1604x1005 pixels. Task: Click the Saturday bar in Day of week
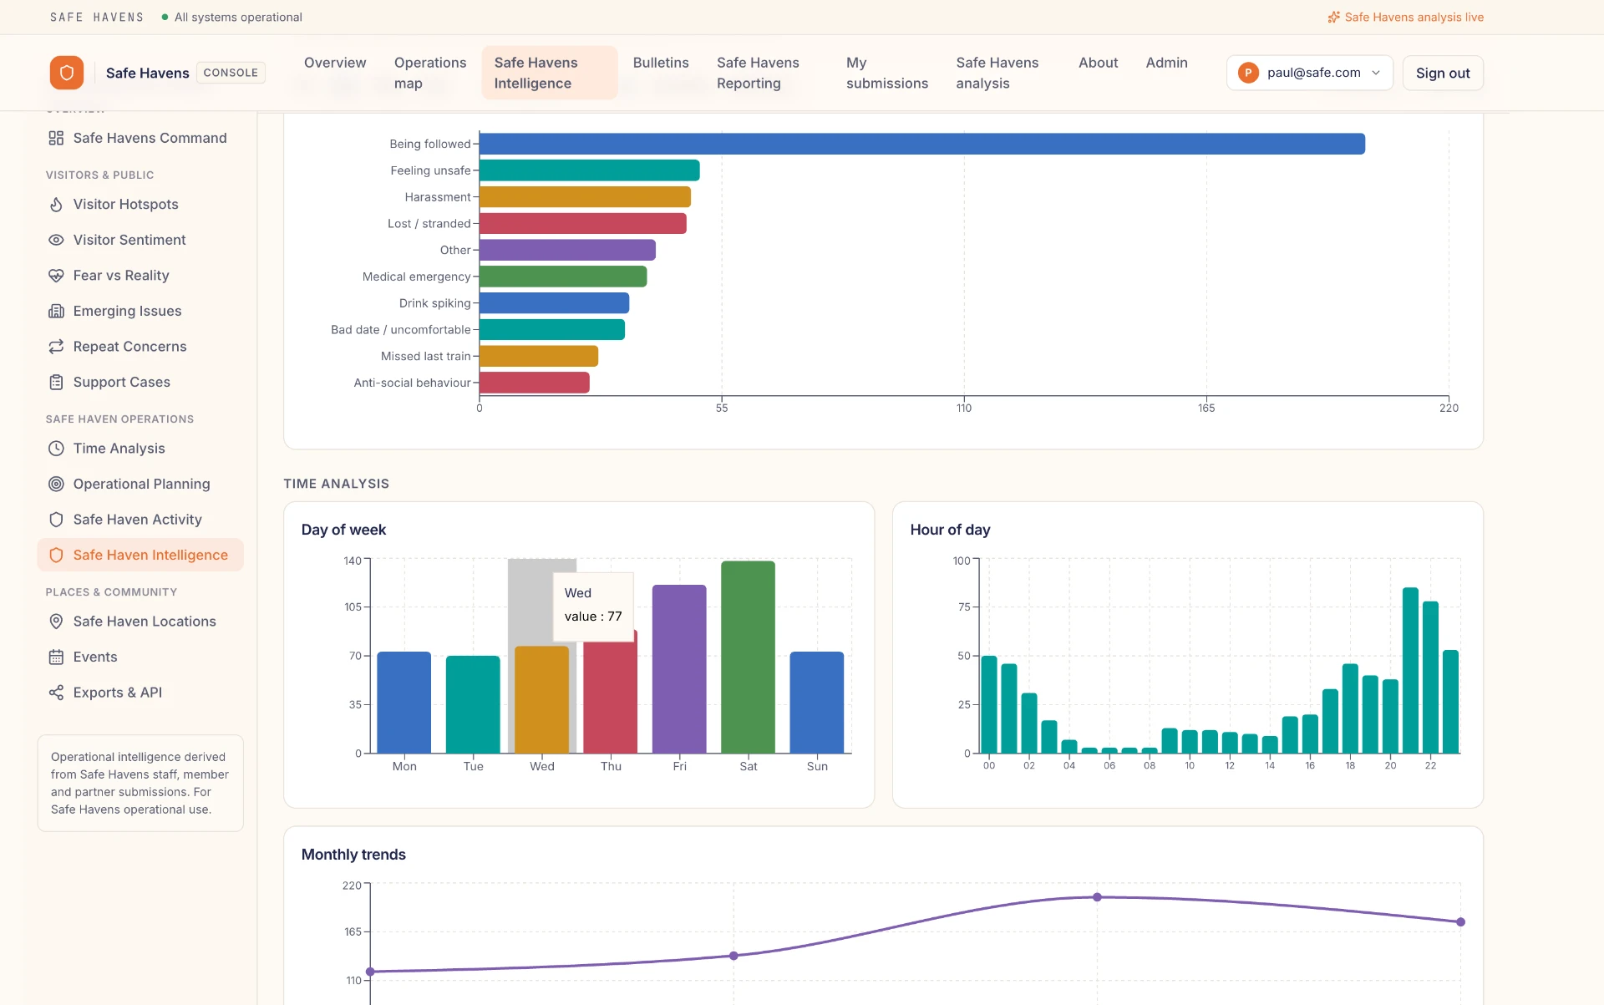[x=749, y=657]
